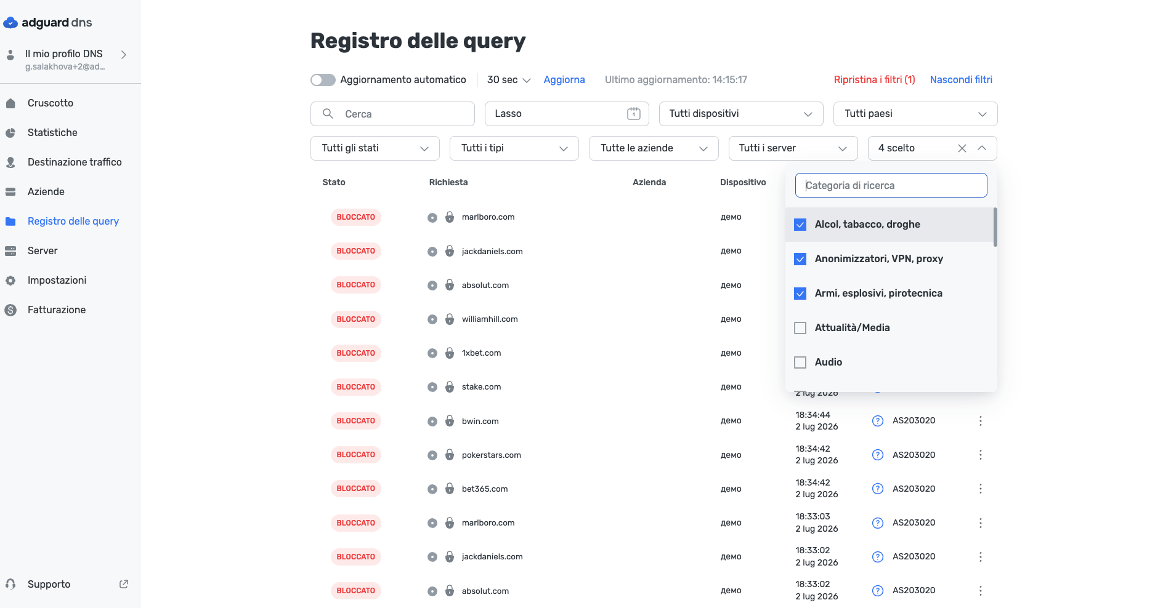Open the Tutte le aziende dropdown

[654, 148]
